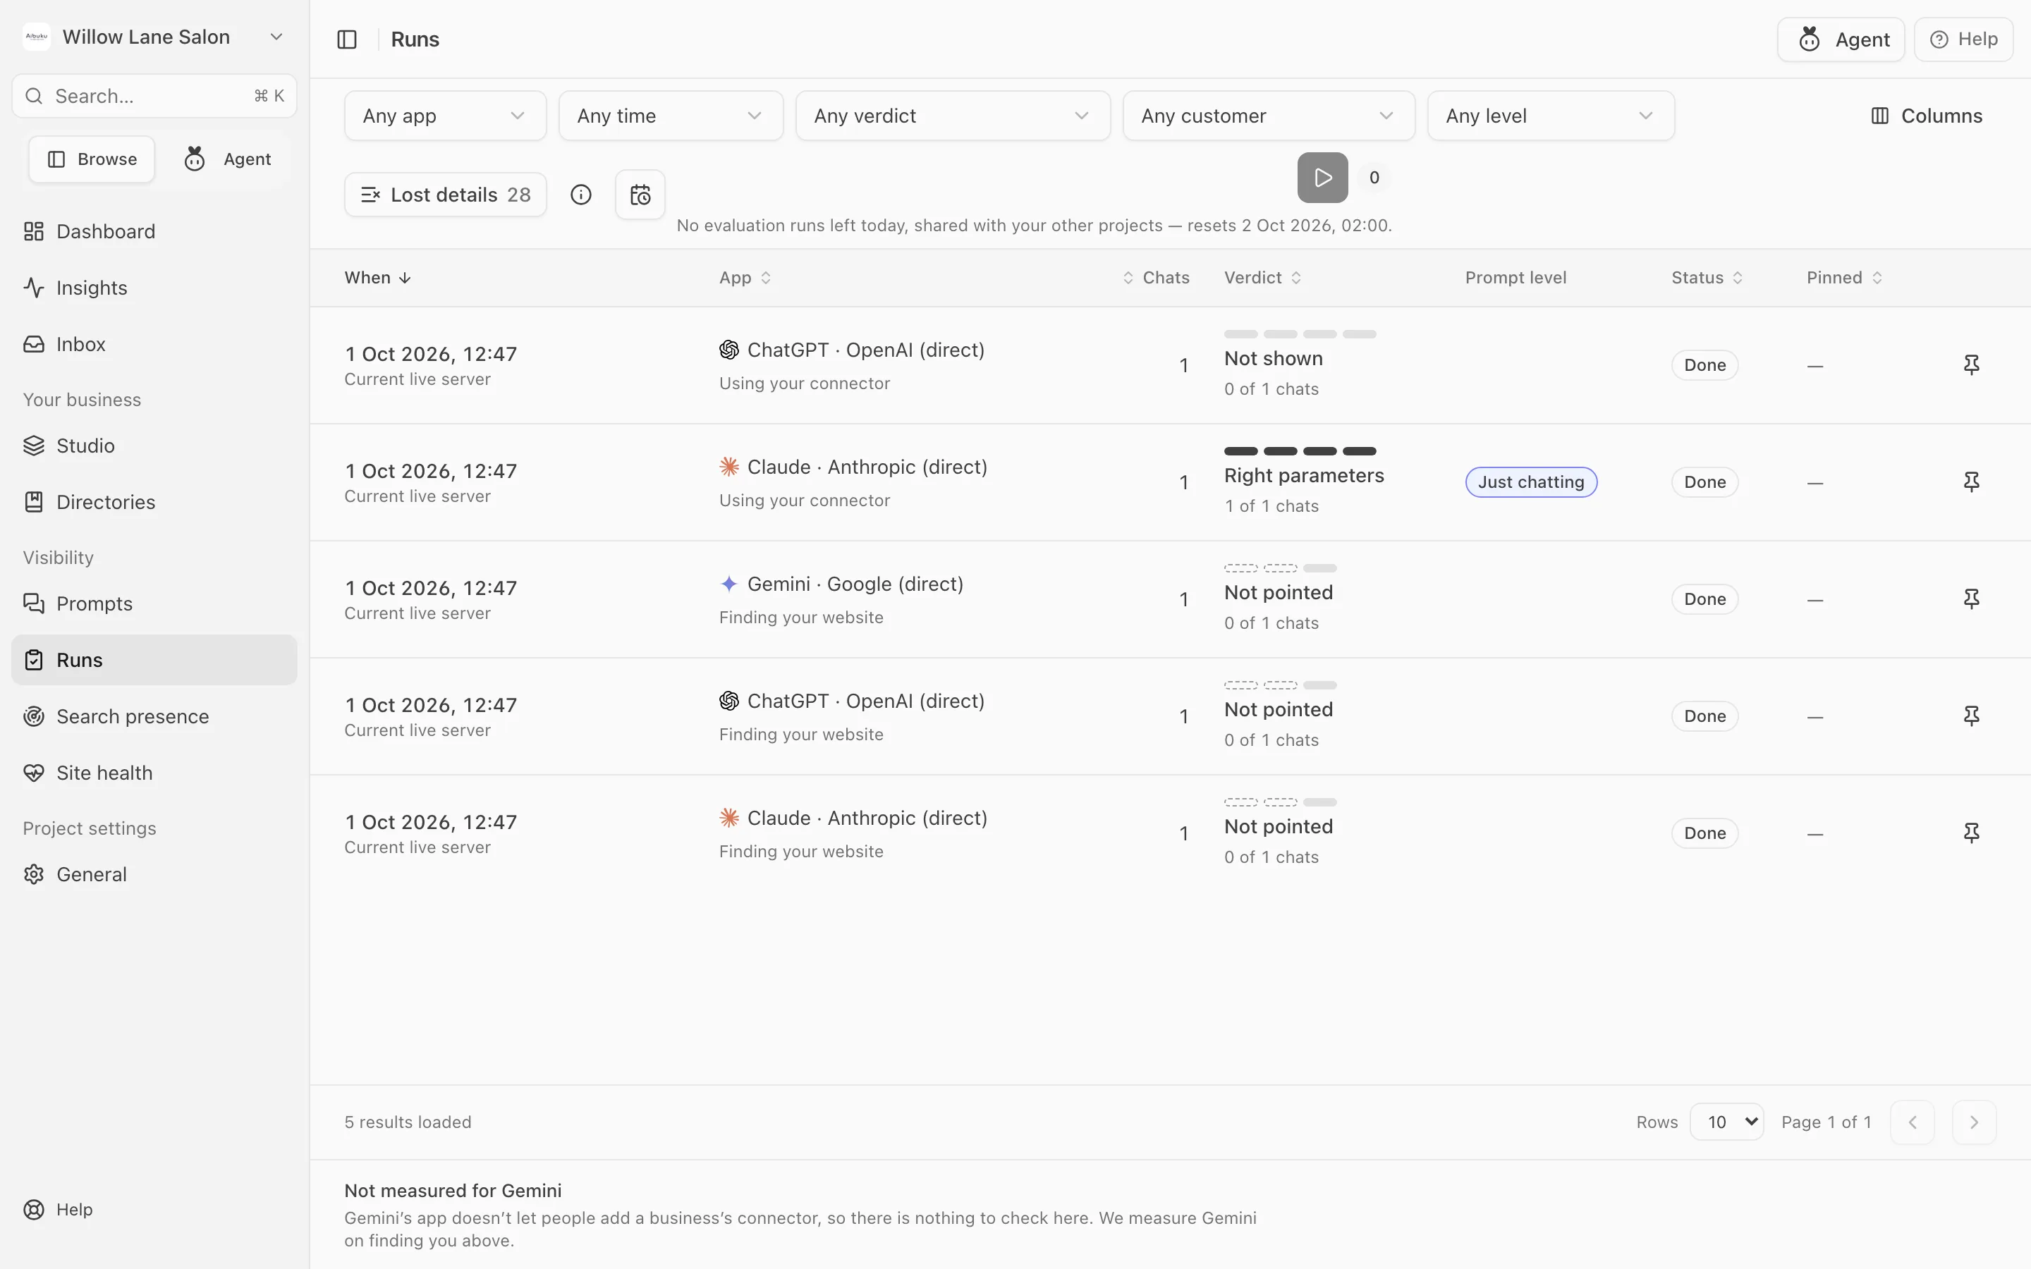Change the Rows per page selector
This screenshot has width=2031, height=1269.
click(x=1726, y=1122)
